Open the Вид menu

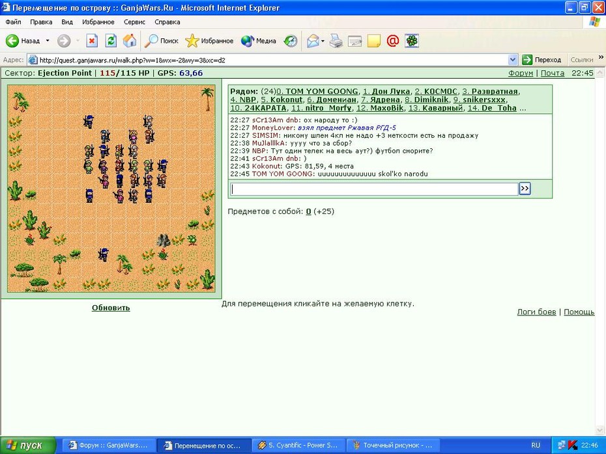(67, 22)
